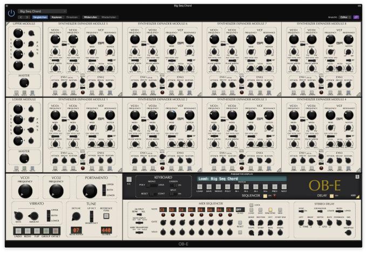
Task: Toggle the Split ON switch
Action: pyautogui.click(x=173, y=194)
